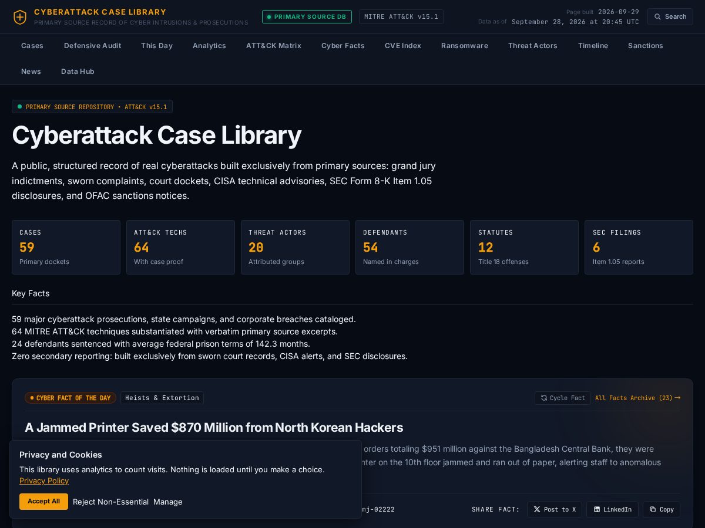The height and width of the screenshot is (528, 705).
Task: Share fact via Post to X
Action: 555,509
